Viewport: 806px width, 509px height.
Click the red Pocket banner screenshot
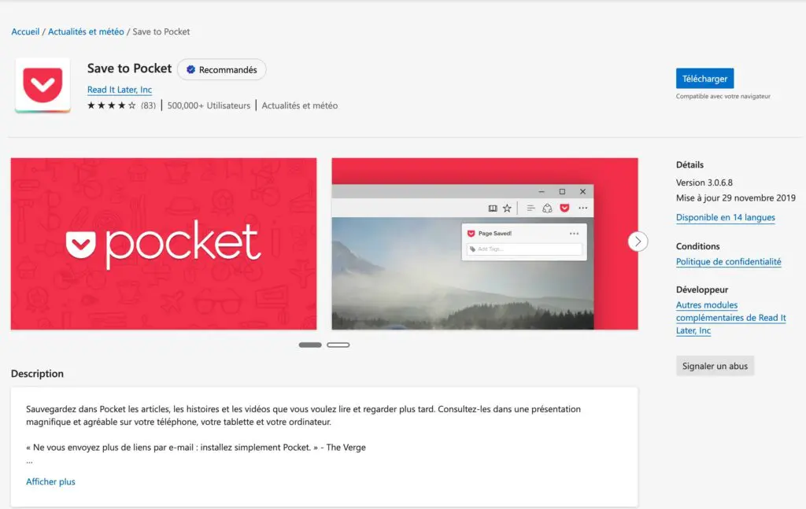[164, 243]
